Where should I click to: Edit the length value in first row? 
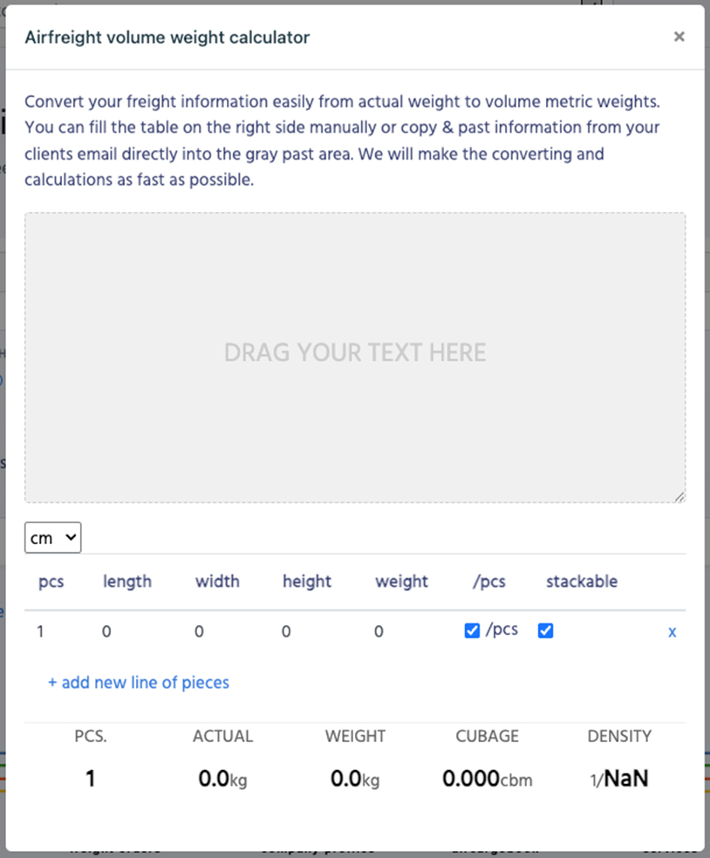click(x=106, y=631)
